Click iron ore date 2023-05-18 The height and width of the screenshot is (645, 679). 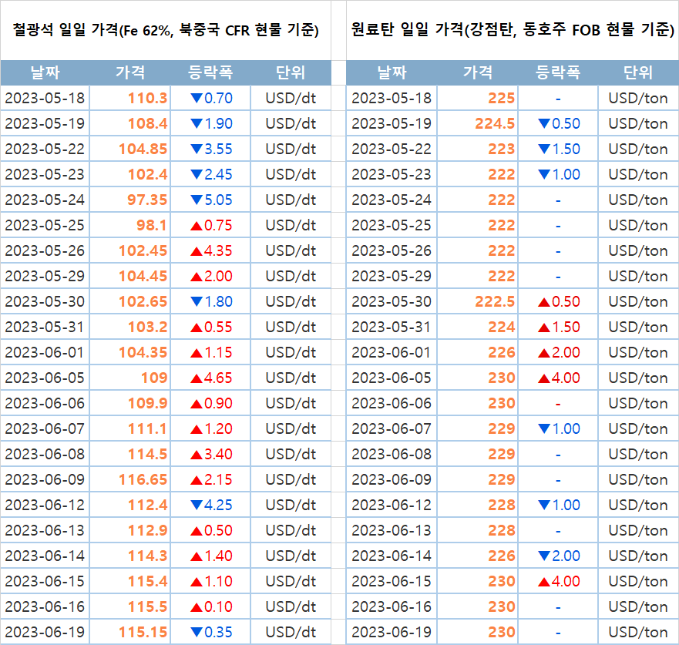45,99
